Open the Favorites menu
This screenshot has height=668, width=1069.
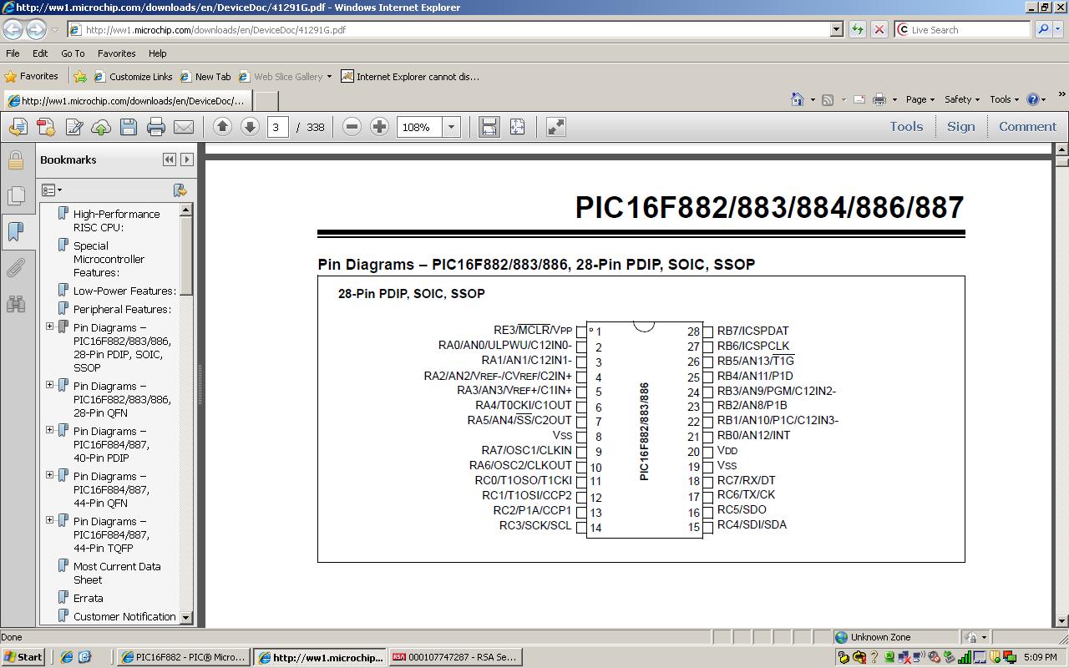(116, 53)
